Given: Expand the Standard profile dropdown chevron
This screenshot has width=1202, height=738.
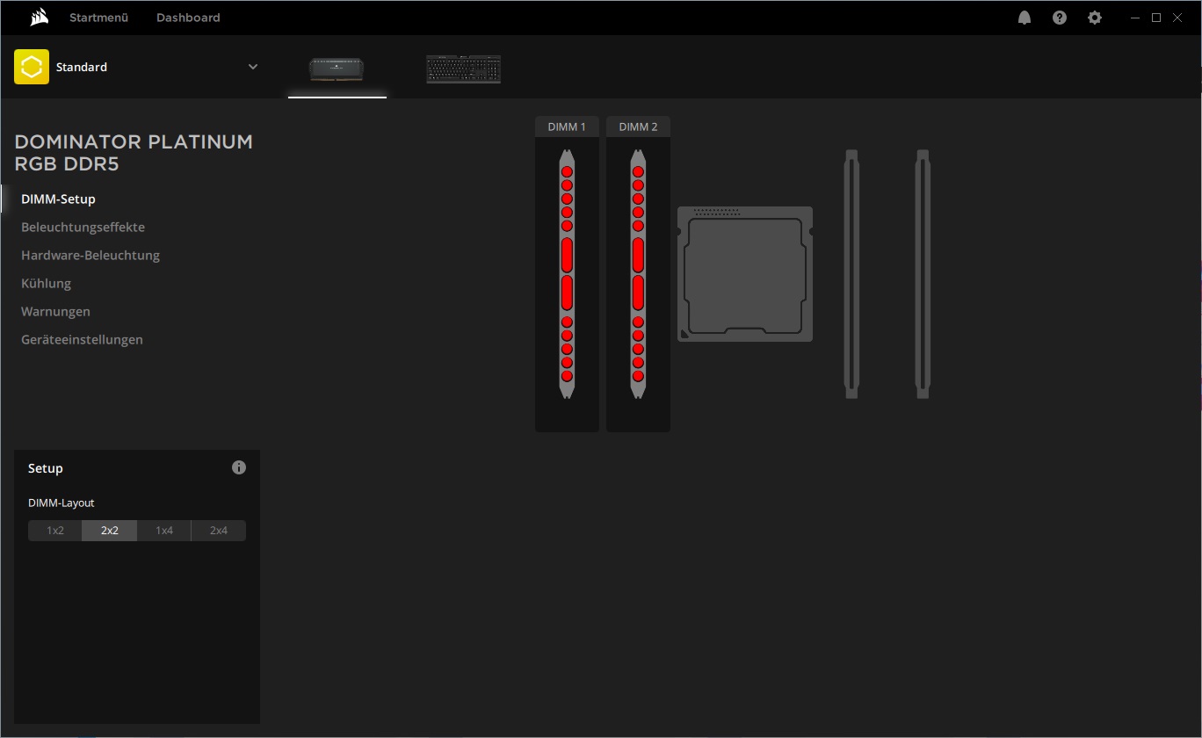Looking at the screenshot, I should (253, 67).
